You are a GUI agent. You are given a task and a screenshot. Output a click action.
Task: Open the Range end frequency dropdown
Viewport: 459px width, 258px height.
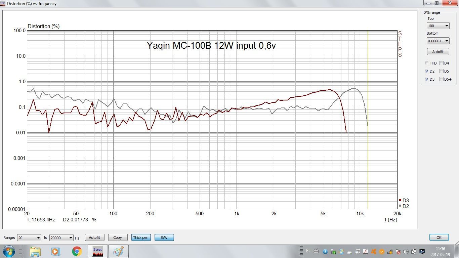point(61,238)
